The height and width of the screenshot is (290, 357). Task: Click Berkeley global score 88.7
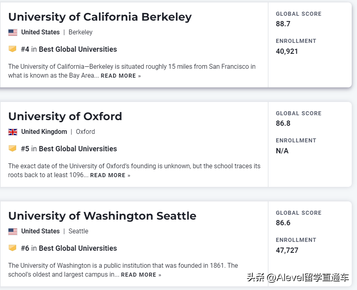(283, 24)
